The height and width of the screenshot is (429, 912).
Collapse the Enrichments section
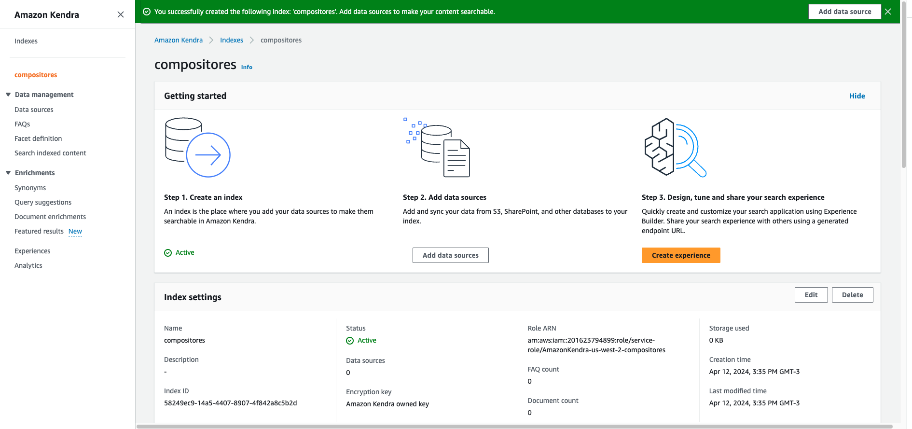coord(8,173)
